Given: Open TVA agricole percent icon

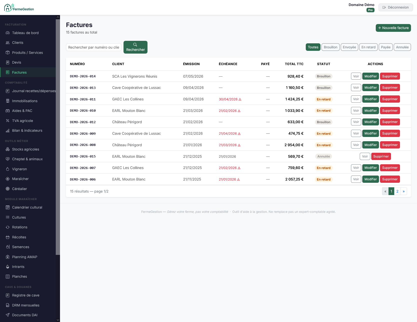Looking at the screenshot, I should [7, 121].
